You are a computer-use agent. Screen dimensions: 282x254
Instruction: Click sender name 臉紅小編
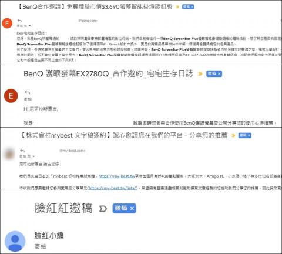[x=49, y=235]
